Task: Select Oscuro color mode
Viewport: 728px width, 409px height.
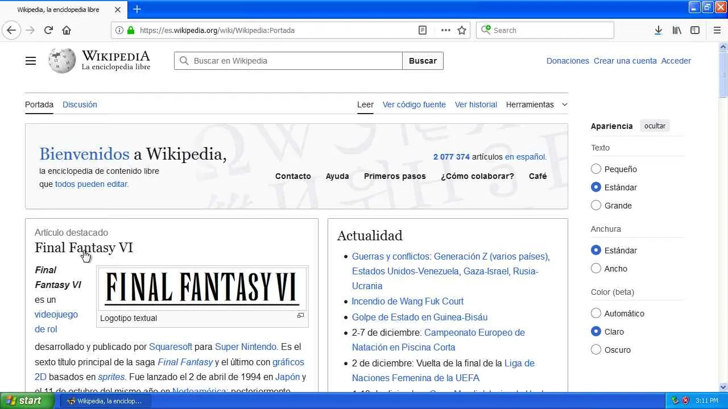Action: (x=596, y=349)
